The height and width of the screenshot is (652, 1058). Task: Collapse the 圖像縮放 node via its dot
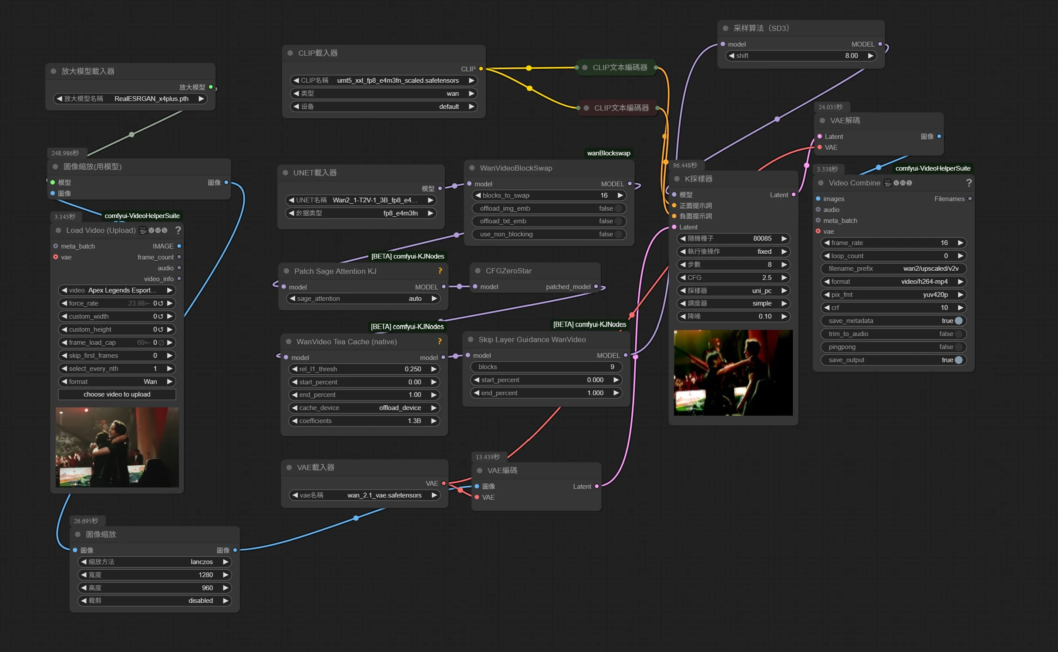pos(78,534)
